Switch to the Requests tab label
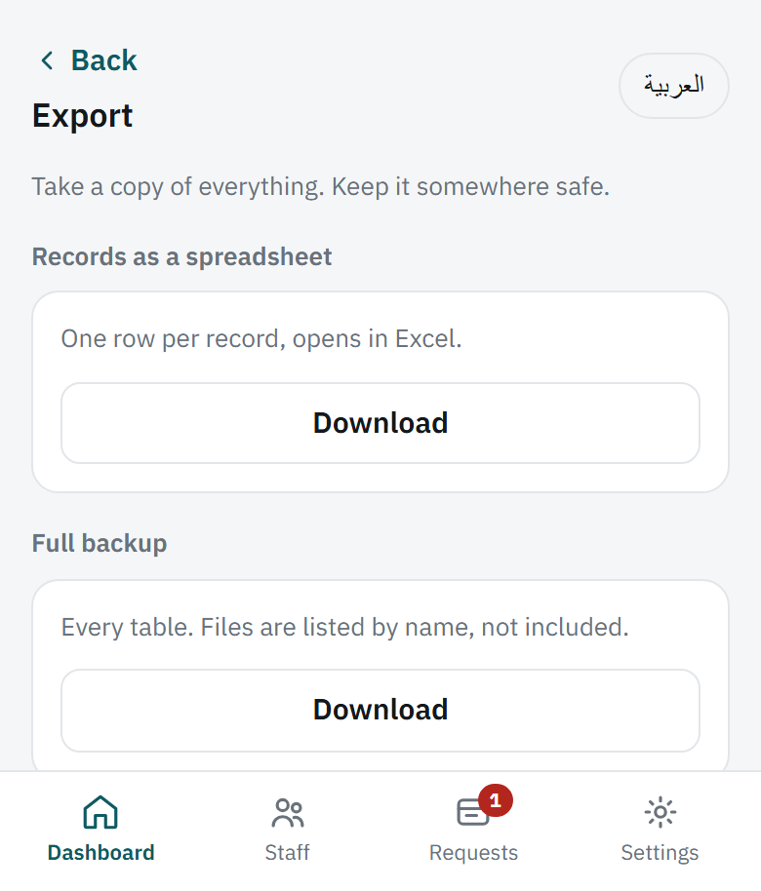Image resolution: width=761 pixels, height=891 pixels. pos(474,852)
